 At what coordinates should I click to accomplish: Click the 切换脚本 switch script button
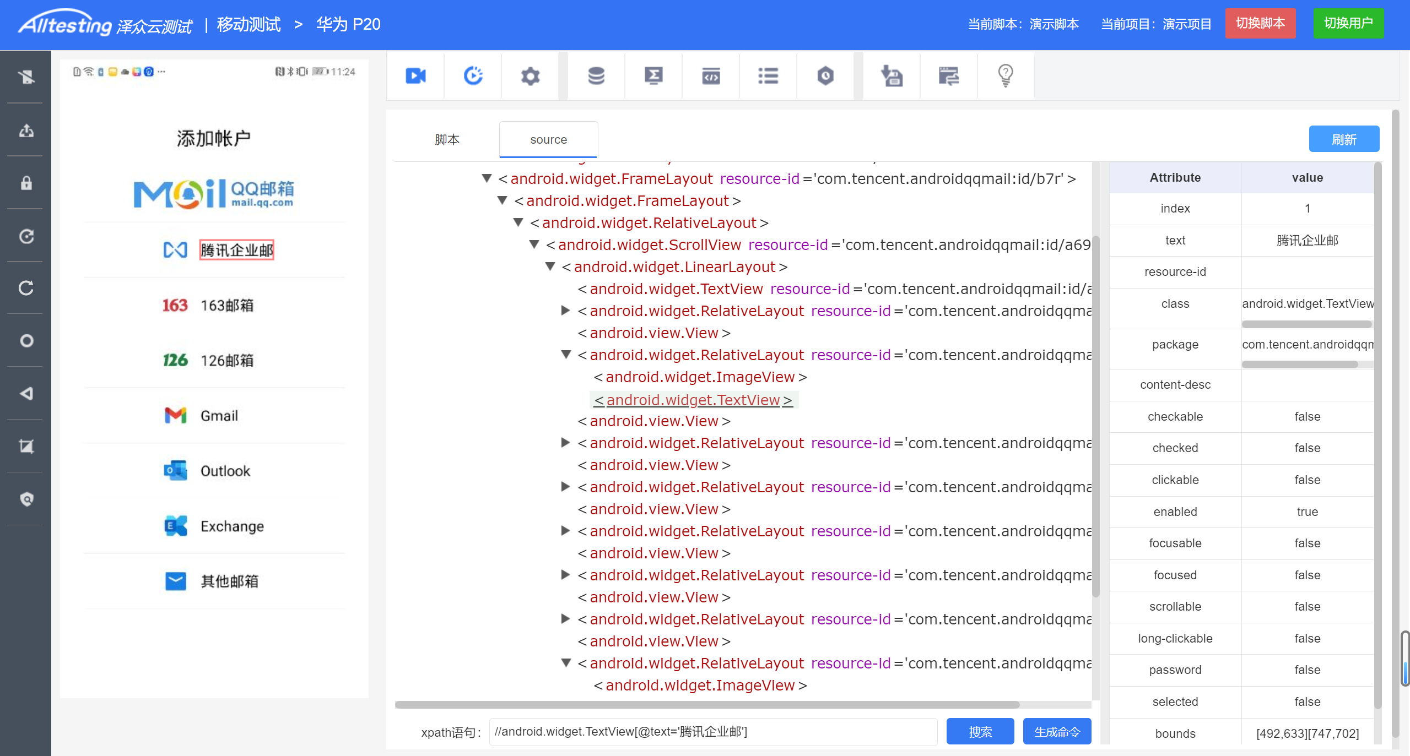click(x=1260, y=23)
